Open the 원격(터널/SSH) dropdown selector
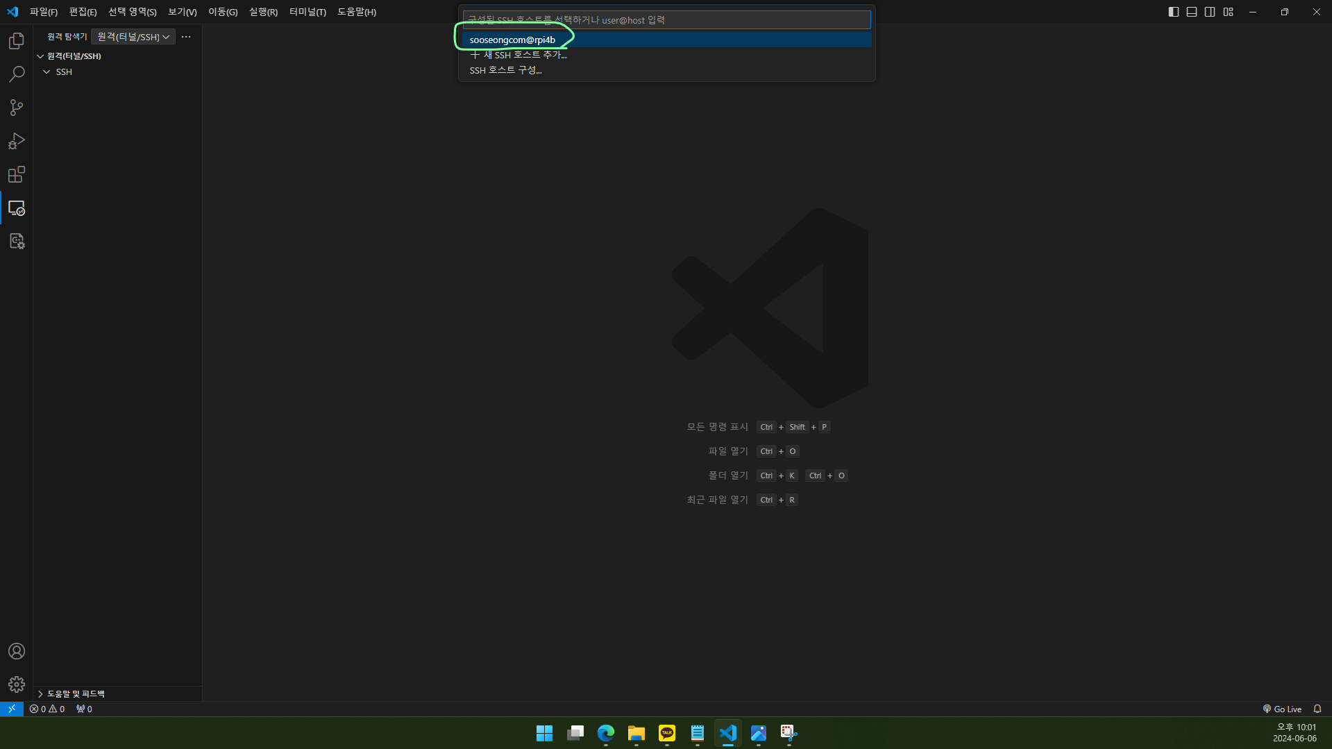This screenshot has height=749, width=1332. 133,37
